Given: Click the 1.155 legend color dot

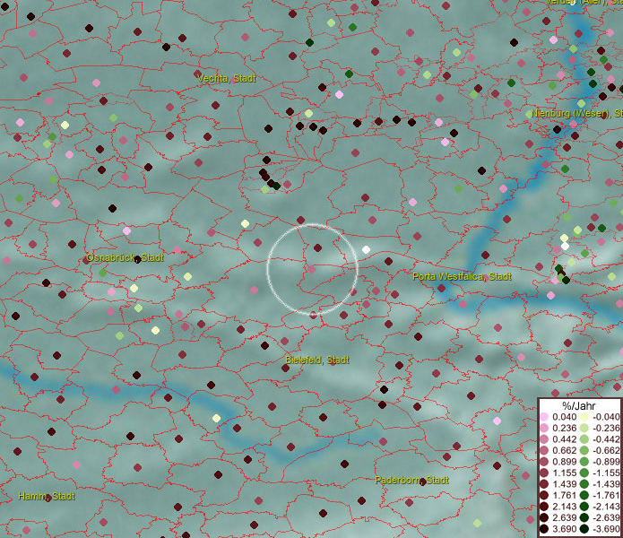Looking at the screenshot, I should (544, 473).
